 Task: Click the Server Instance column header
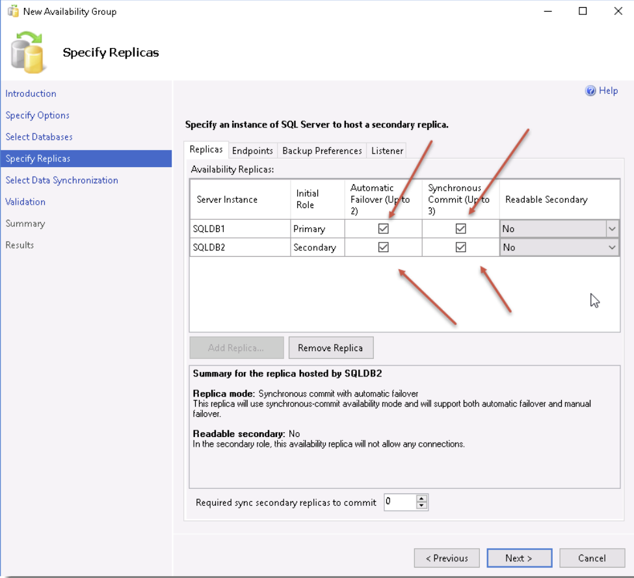pos(240,199)
